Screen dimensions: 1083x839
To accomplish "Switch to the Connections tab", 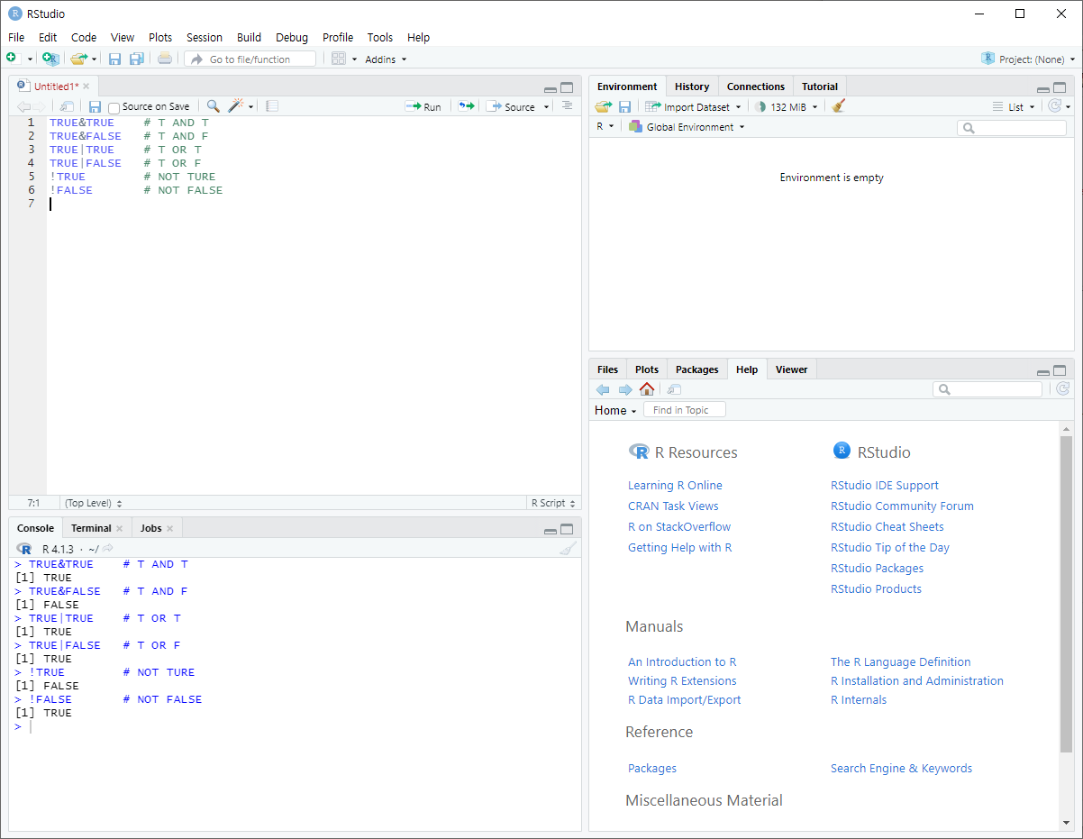I will [x=756, y=87].
